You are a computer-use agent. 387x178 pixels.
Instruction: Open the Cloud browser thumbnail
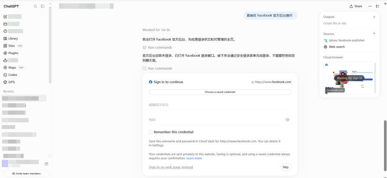[349, 78]
